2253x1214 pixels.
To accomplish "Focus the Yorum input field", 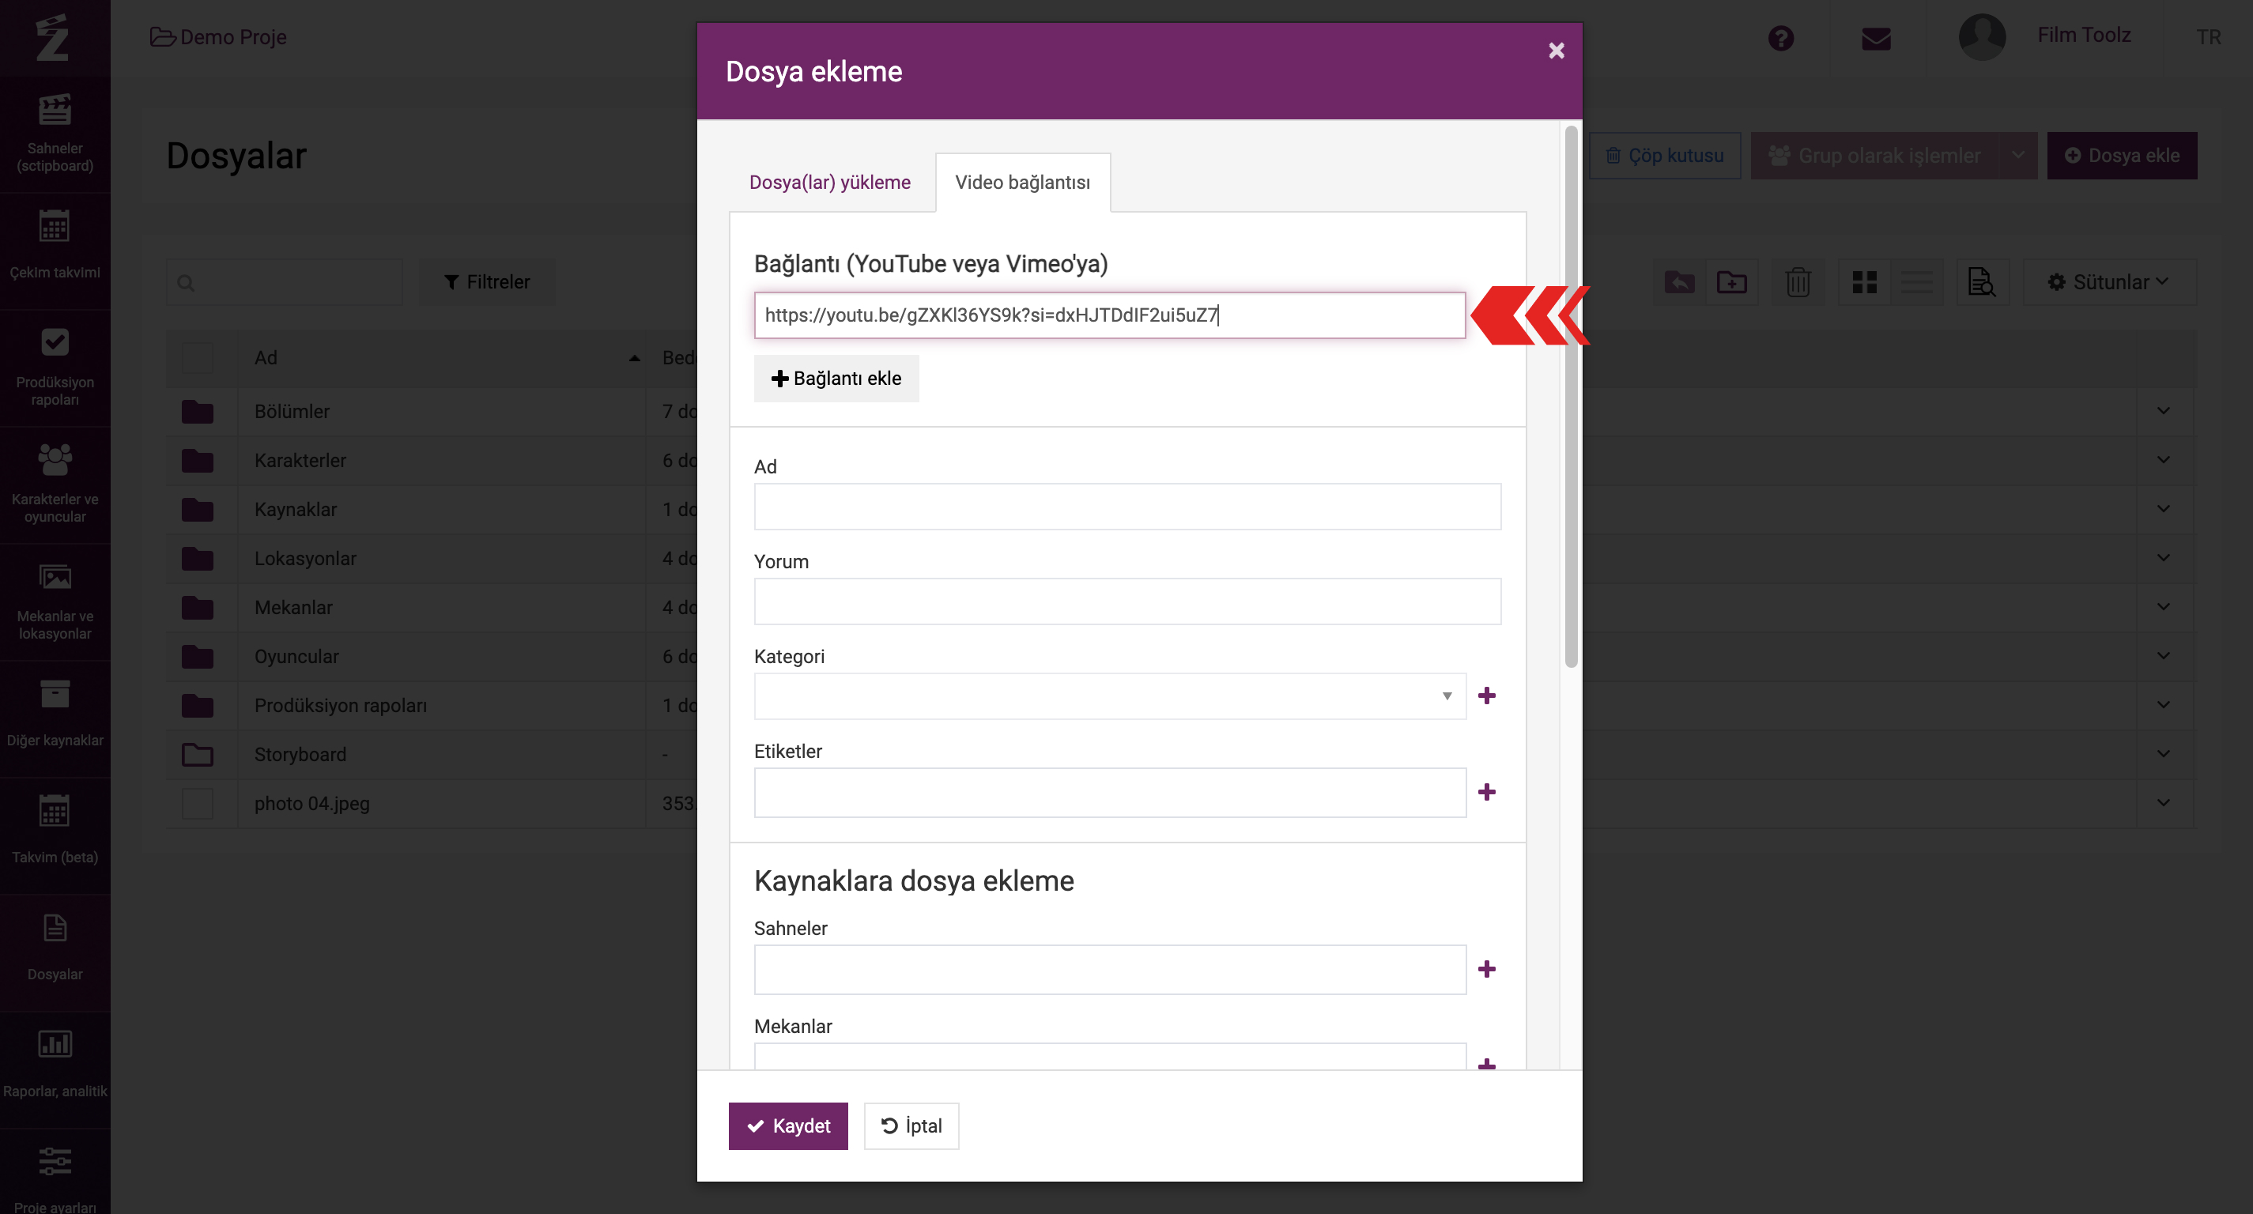I will (x=1127, y=601).
